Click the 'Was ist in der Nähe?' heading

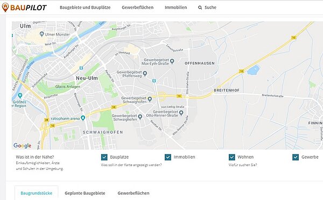[x=35, y=157]
